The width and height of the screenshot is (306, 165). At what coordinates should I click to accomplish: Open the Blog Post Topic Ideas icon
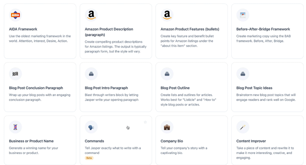243,74
